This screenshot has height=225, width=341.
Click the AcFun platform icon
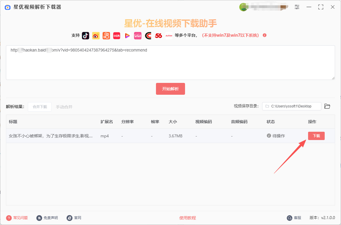(x=169, y=36)
